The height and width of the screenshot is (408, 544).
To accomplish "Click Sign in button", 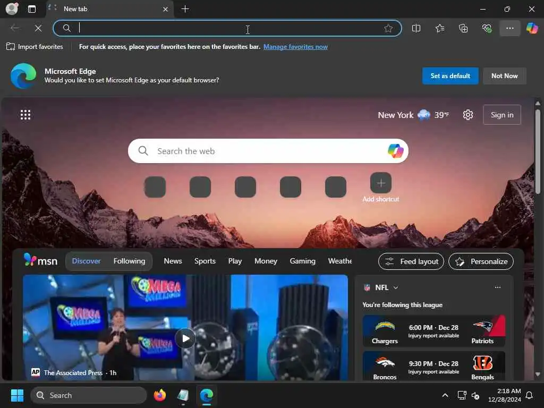I will [501, 115].
